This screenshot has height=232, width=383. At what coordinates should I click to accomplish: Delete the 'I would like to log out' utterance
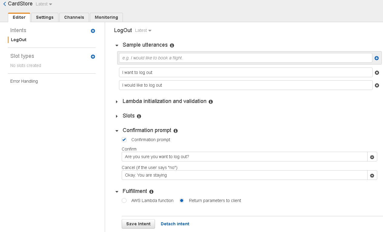point(377,85)
